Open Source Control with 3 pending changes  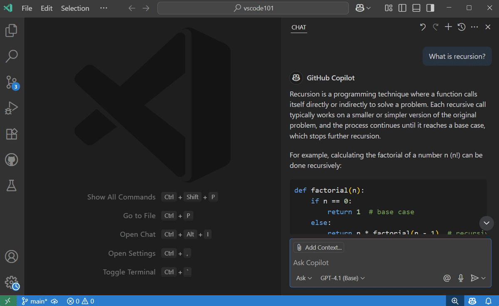[11, 82]
